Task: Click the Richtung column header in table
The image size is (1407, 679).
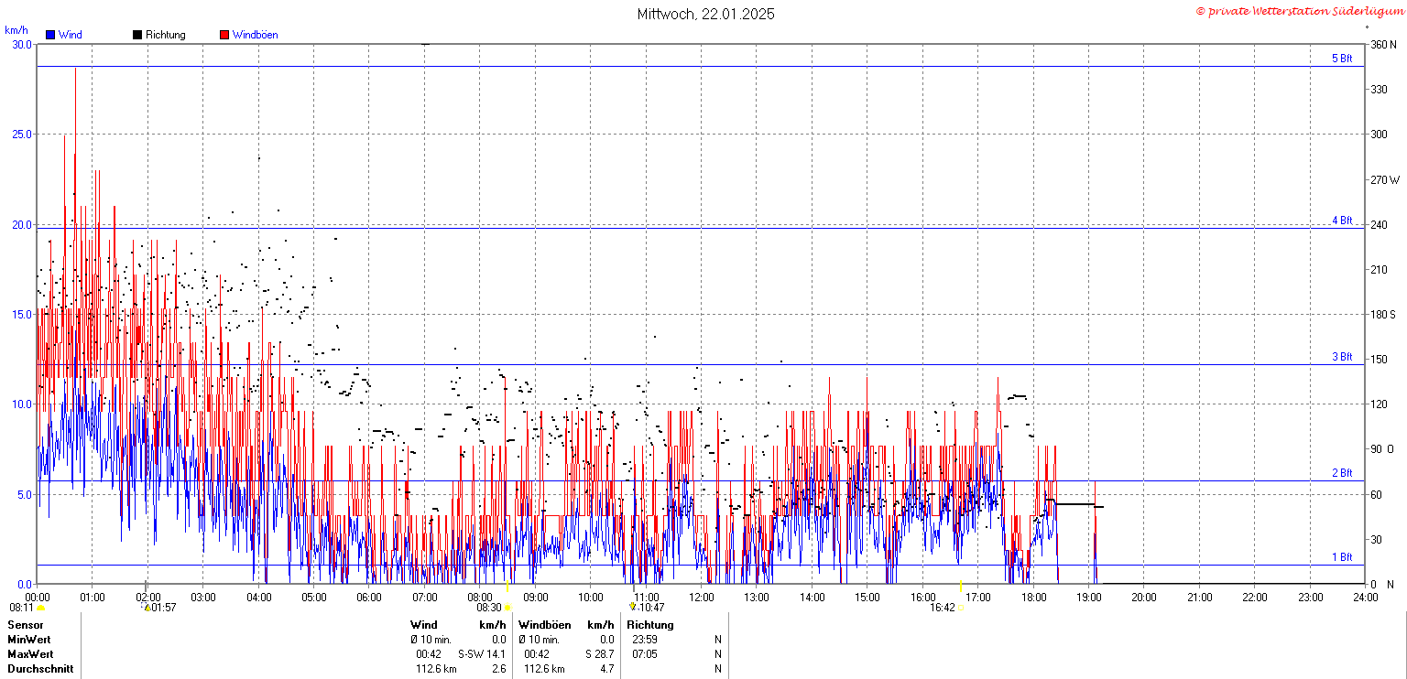Action: point(650,625)
